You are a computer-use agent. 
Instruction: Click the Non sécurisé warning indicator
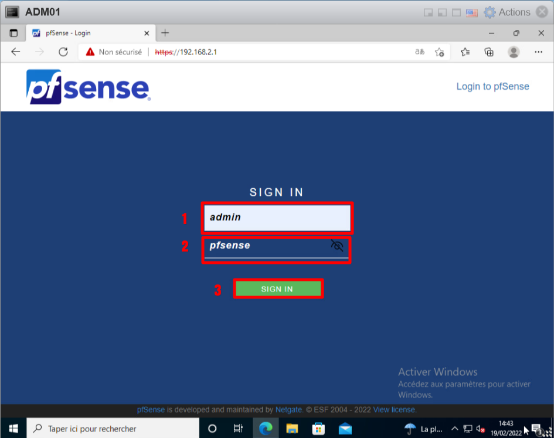(x=114, y=52)
